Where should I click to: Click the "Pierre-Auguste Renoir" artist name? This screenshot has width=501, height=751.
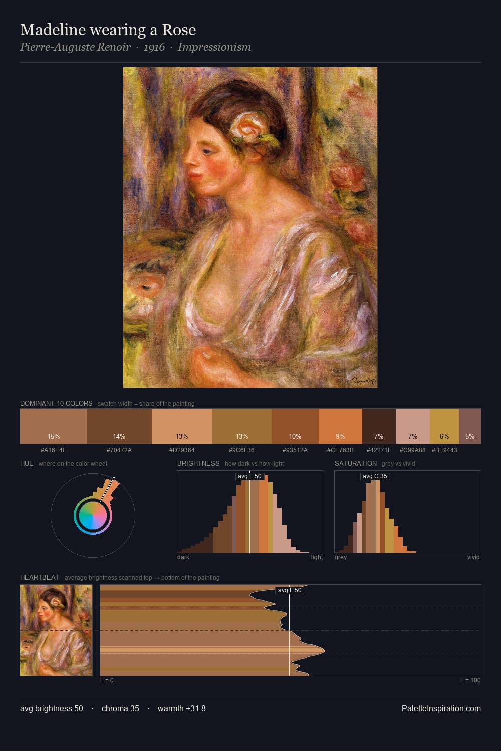(x=75, y=47)
